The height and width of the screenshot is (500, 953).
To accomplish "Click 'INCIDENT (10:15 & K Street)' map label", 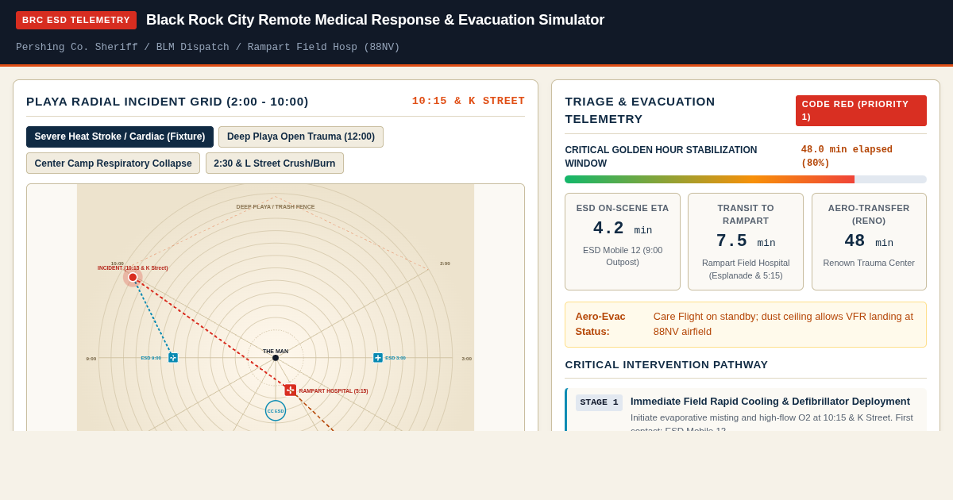I will click(x=133, y=267).
